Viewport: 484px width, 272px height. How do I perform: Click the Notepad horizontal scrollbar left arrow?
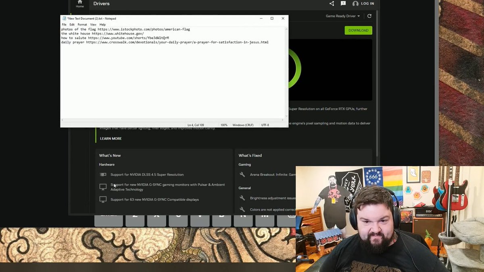click(x=62, y=120)
